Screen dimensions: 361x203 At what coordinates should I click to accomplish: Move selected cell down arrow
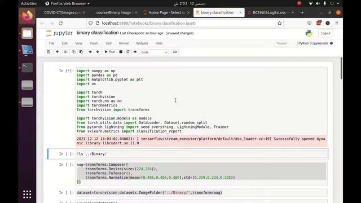(98, 52)
